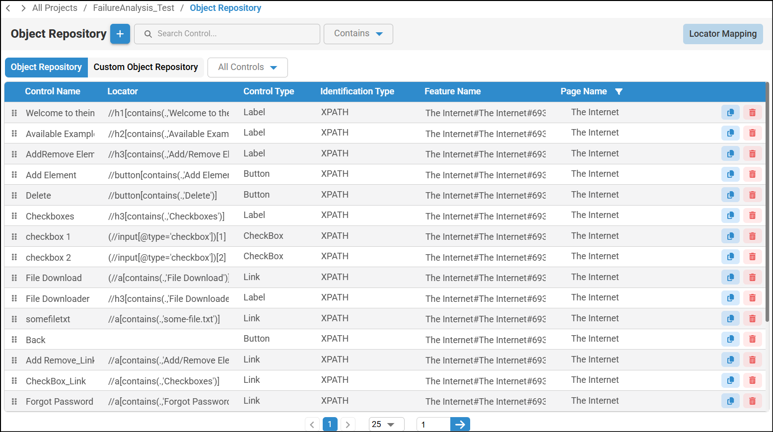Delete the 'Welcome to thein' control row

click(x=752, y=113)
